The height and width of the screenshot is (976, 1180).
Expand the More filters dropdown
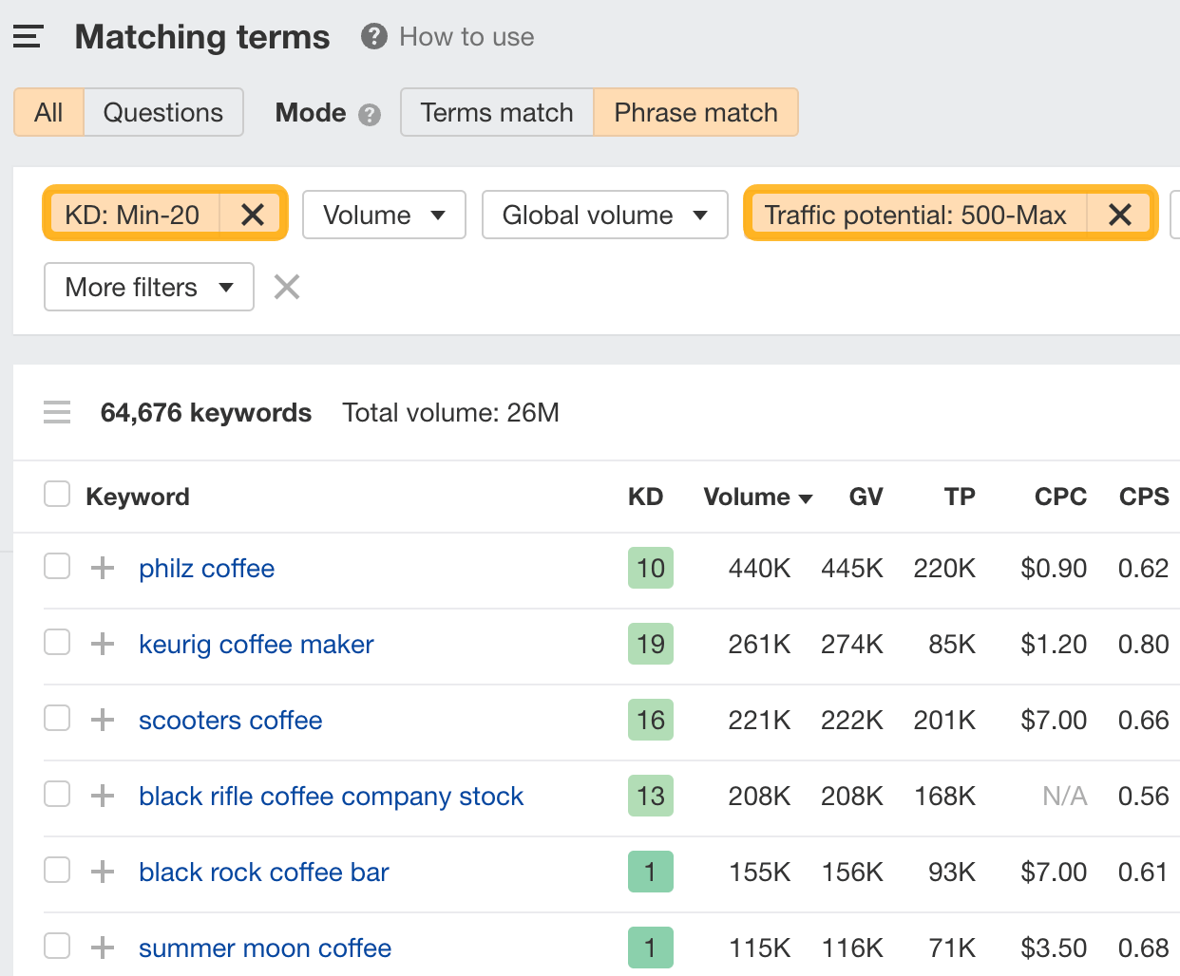point(148,287)
